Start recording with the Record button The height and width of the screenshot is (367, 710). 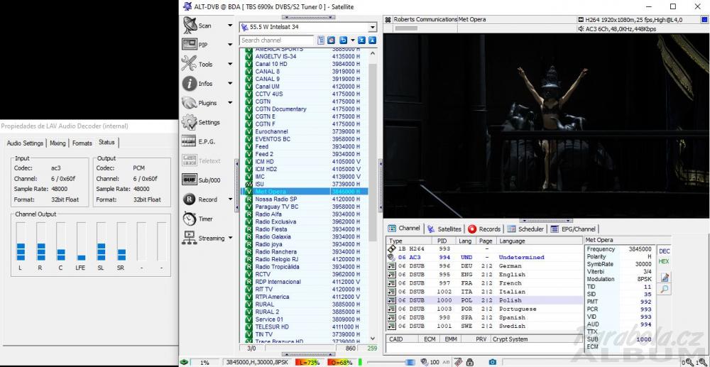tap(198, 199)
